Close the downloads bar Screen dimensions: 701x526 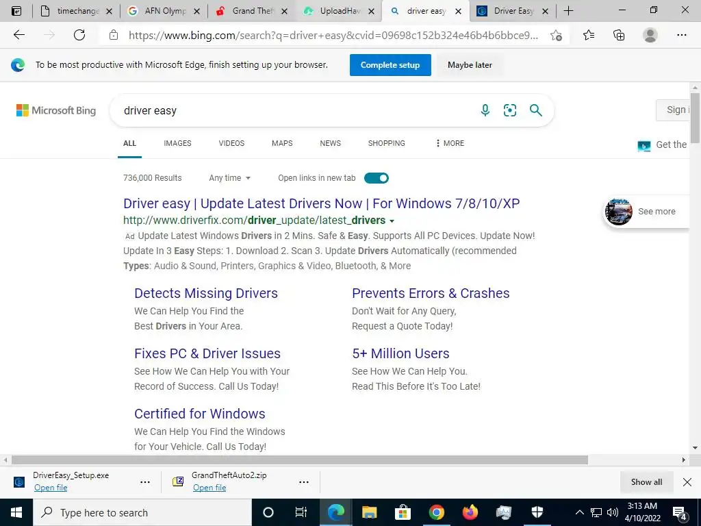[x=687, y=482]
